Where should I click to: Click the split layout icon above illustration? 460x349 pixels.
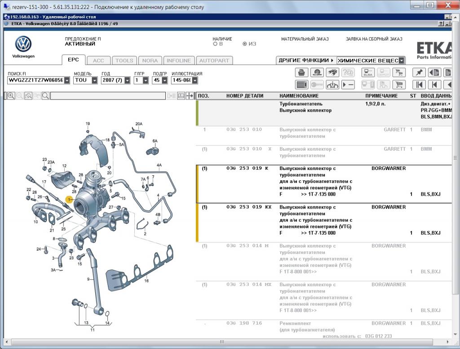coord(181,96)
